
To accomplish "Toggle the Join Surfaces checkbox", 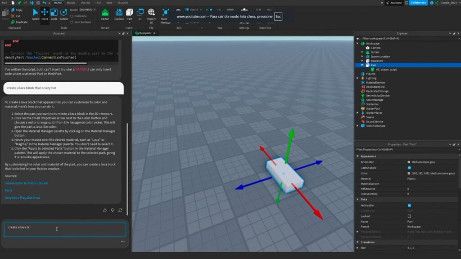I will tap(72, 22).
